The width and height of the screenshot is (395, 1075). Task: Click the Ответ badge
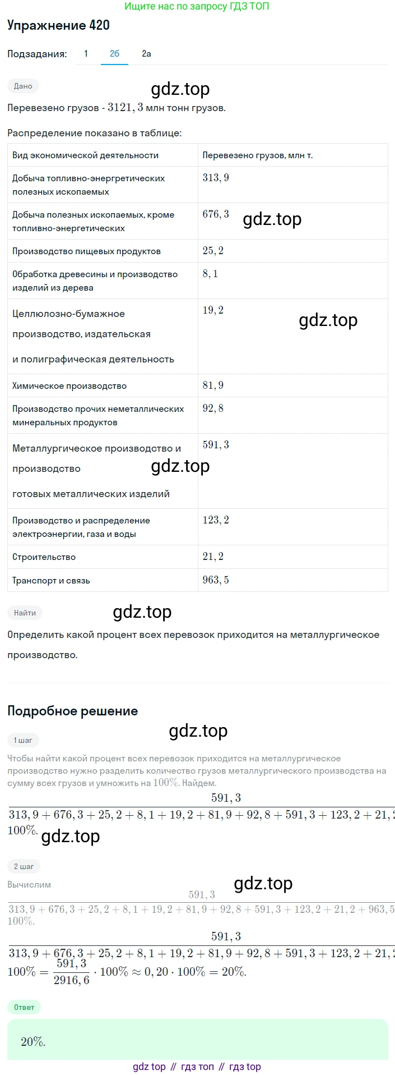pos(24,1007)
